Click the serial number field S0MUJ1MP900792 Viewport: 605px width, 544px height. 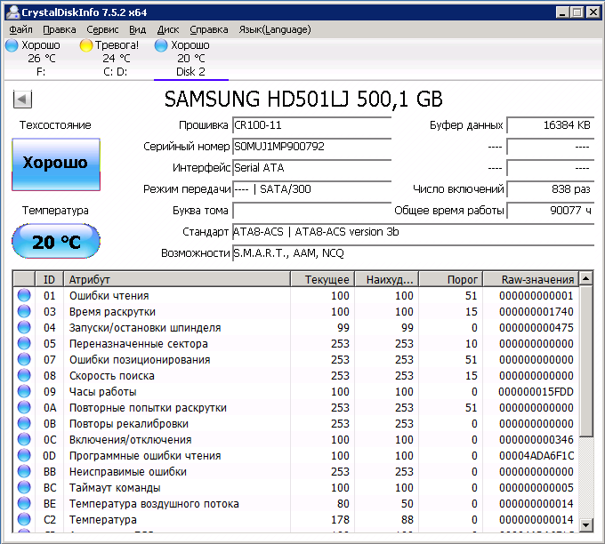(x=311, y=147)
